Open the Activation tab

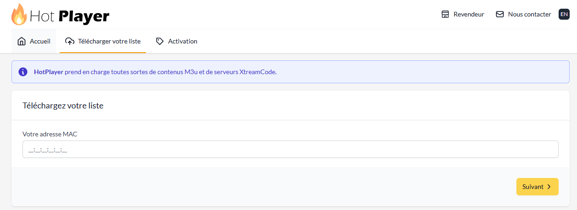pos(177,41)
